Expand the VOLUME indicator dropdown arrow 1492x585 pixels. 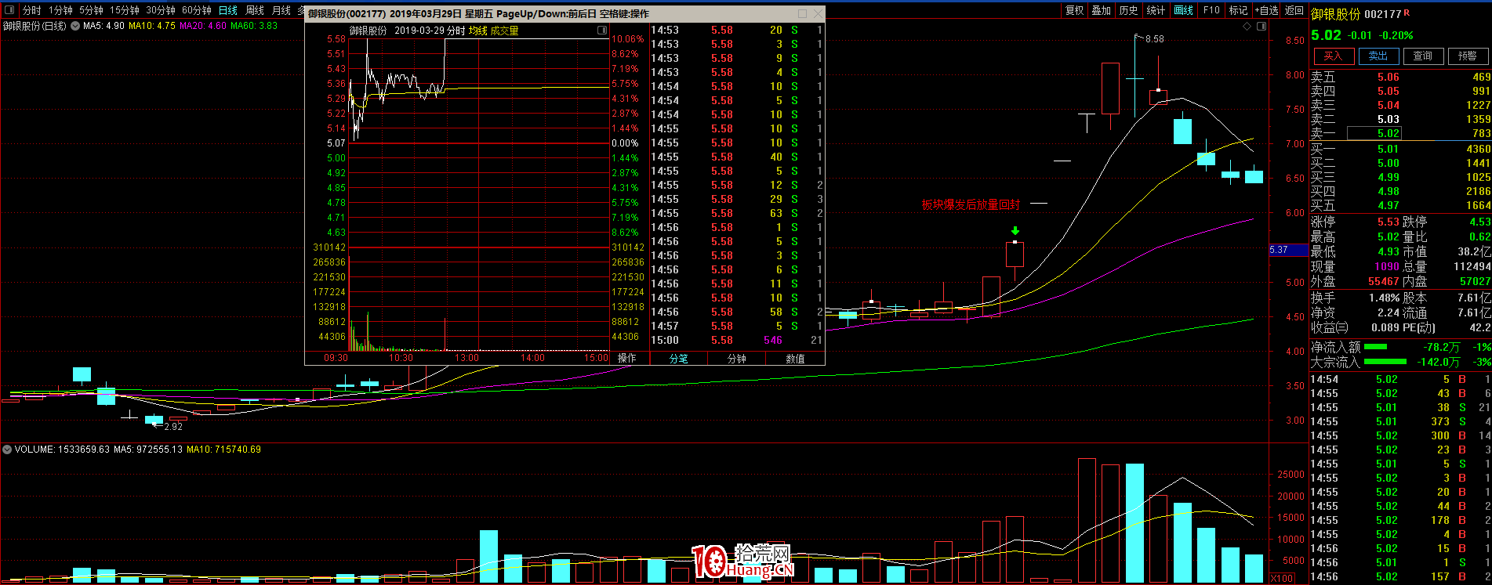point(7,450)
